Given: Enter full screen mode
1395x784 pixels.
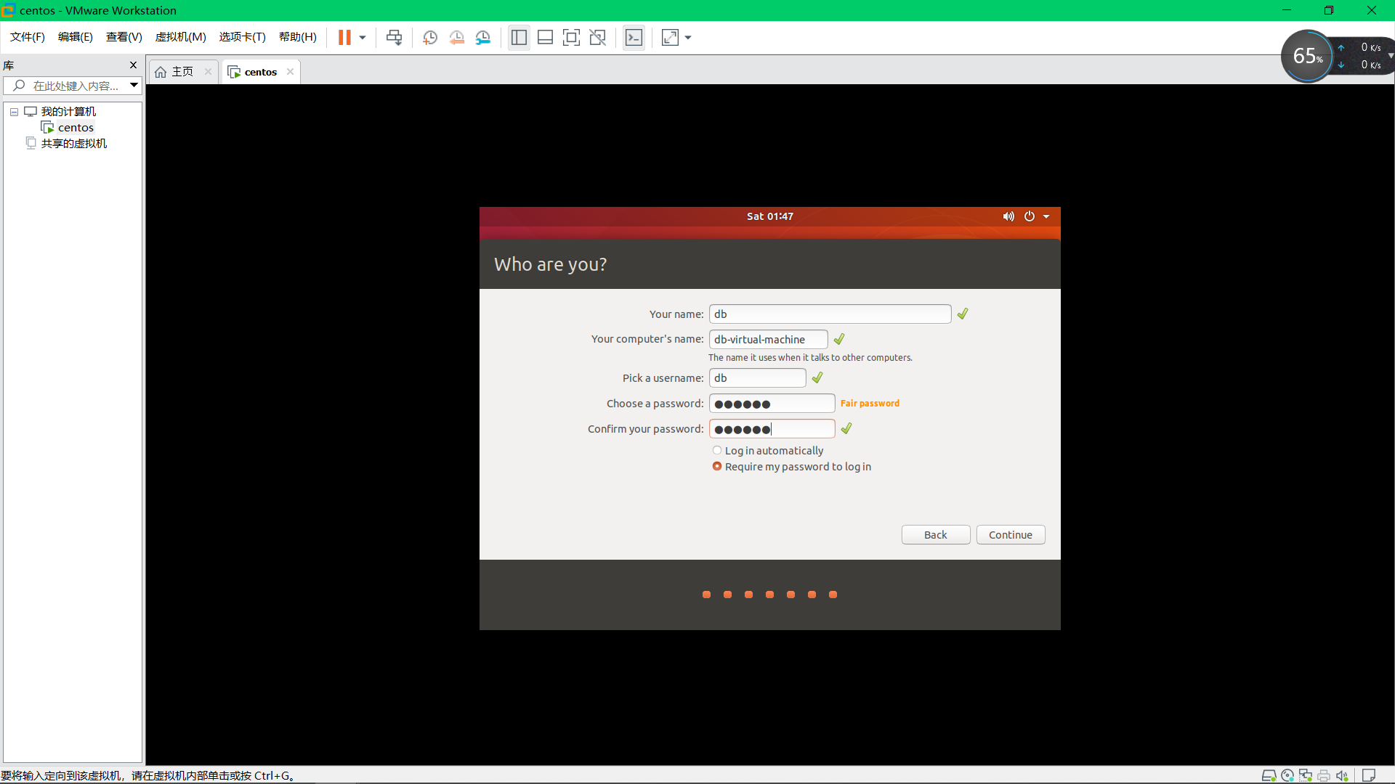Looking at the screenshot, I should pos(571,38).
